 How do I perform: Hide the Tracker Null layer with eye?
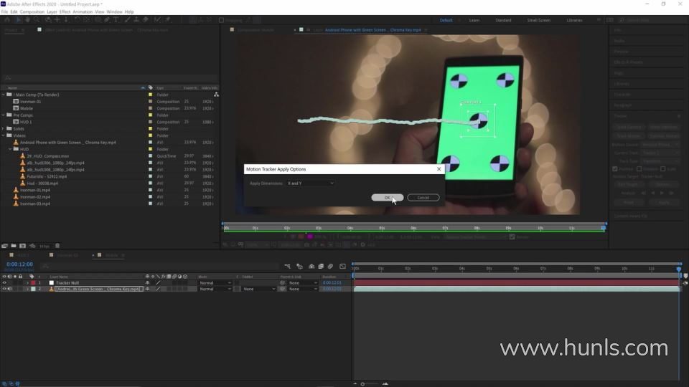tap(4, 283)
